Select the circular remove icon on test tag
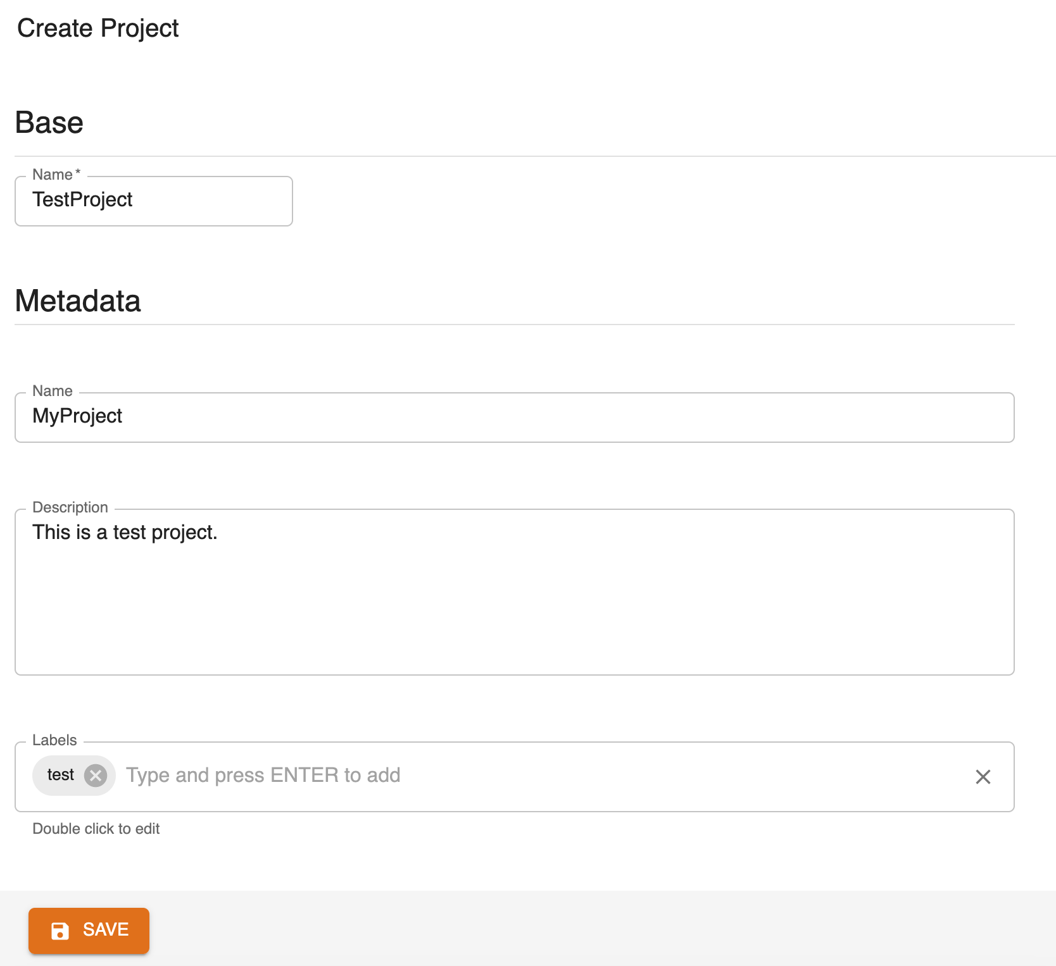This screenshot has width=1056, height=966. point(96,775)
